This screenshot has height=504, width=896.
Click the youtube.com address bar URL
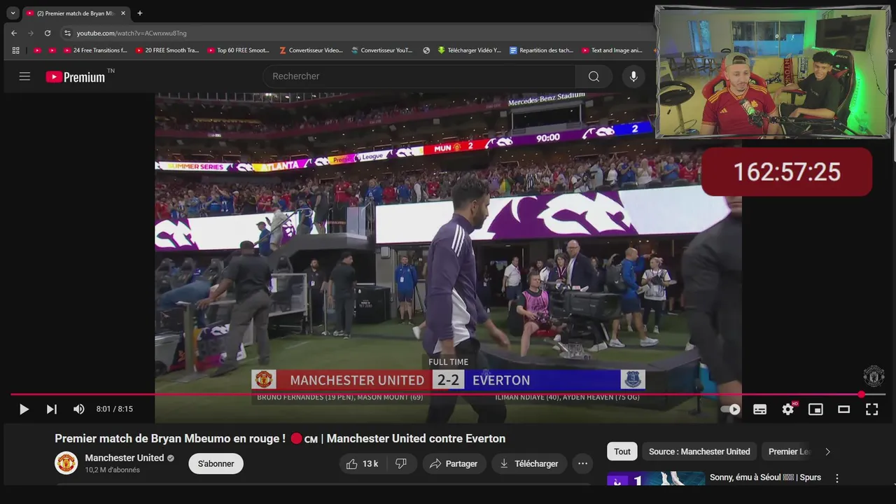tap(132, 33)
